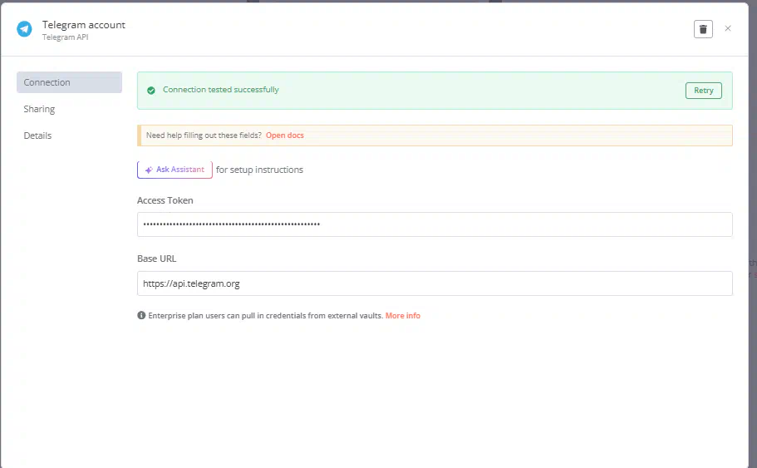This screenshot has height=468, width=757.
Task: Close the Telegram account dialog
Action: coord(728,28)
